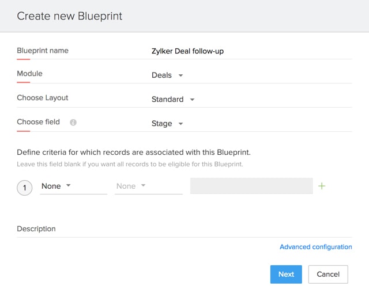Add a criteria row with green plus
The width and height of the screenshot is (369, 301).
click(322, 186)
